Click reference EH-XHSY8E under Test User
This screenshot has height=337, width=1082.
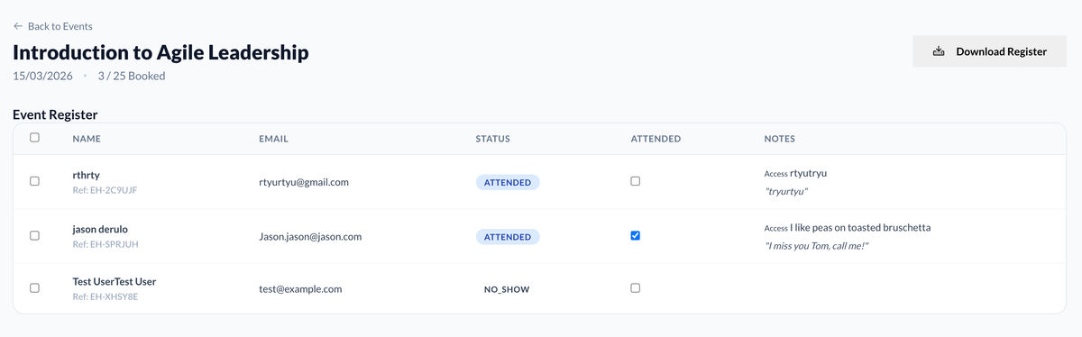[x=105, y=297]
